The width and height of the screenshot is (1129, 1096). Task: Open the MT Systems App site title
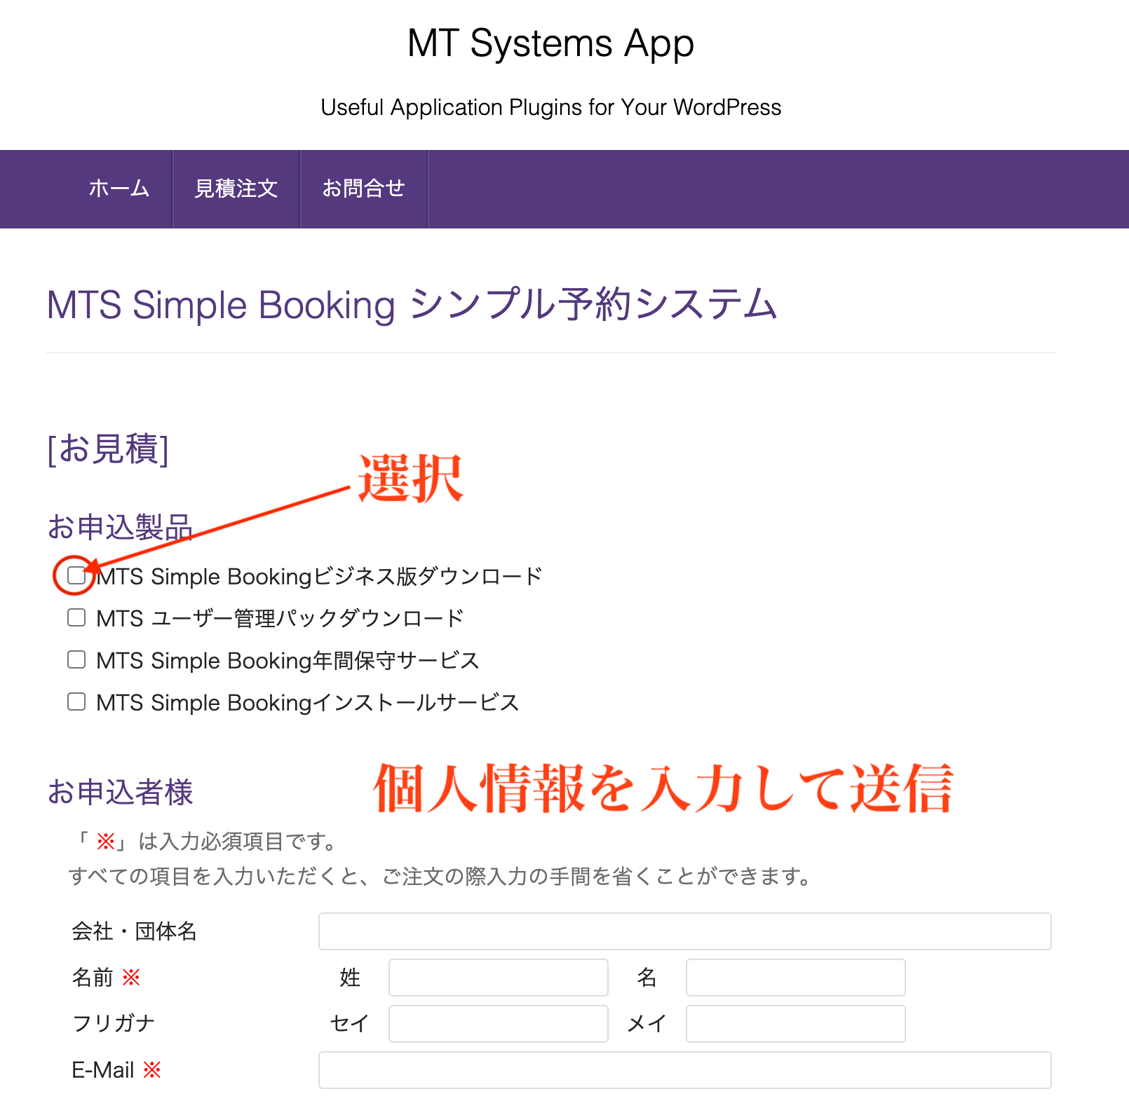[550, 43]
